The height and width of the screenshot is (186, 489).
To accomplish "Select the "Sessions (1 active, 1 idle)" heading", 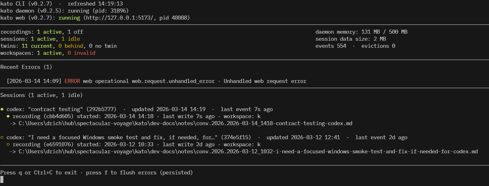I will click(x=42, y=95).
